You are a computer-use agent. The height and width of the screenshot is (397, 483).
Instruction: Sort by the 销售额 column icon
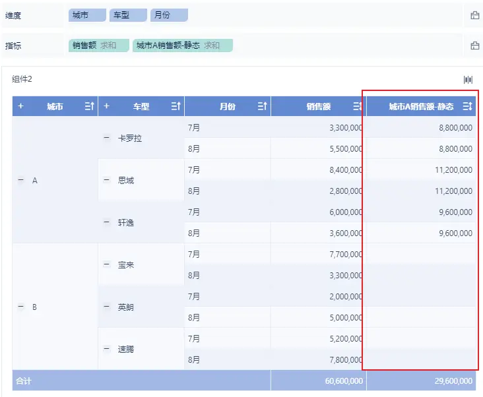pyautogui.click(x=358, y=106)
